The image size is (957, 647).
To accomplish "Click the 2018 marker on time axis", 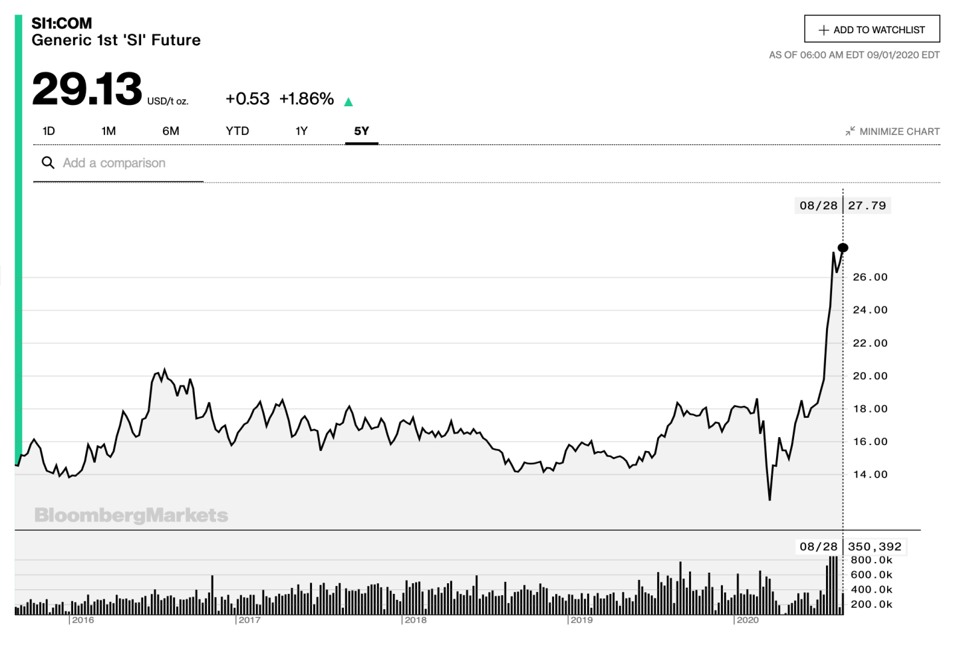I will [x=416, y=620].
